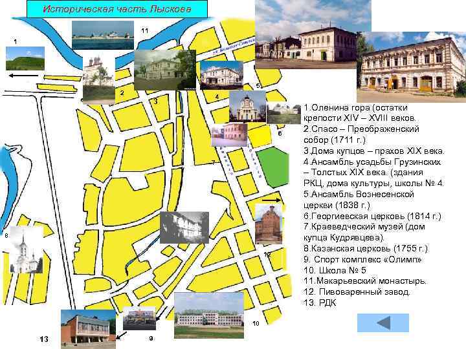
Task: Select legend line '13. РДК'
Action: point(320,302)
